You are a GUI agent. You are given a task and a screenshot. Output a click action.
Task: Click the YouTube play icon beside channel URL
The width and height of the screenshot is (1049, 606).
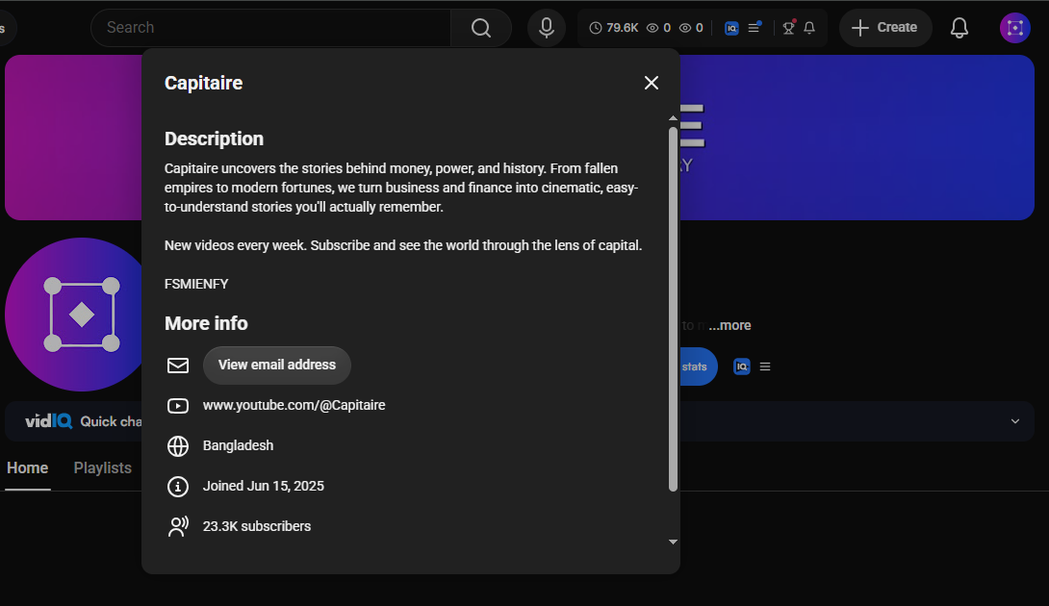coord(178,405)
